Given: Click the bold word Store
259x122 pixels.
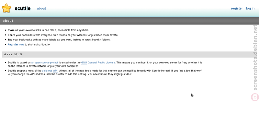Looking at the screenshot, I should point(11,30).
